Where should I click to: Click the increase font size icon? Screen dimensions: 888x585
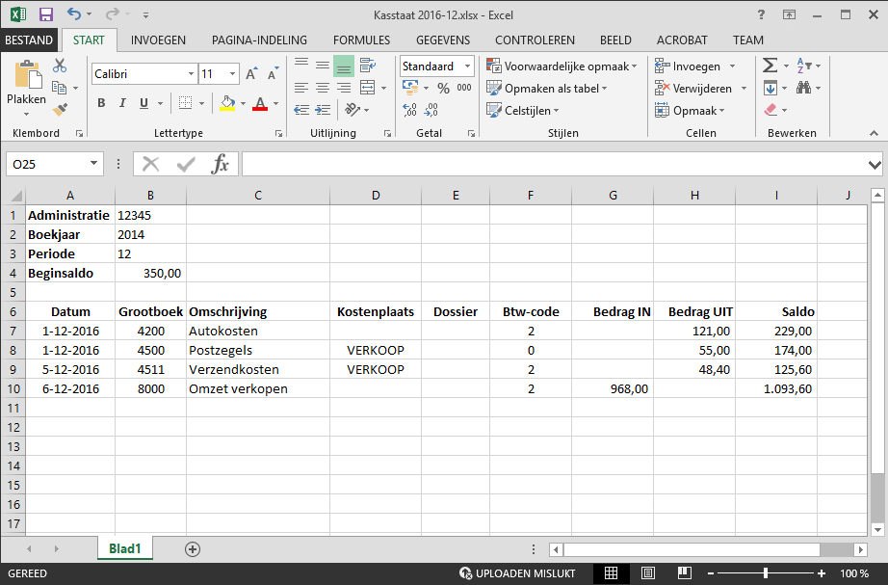coord(251,73)
